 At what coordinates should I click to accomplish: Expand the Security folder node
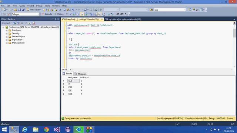click(7, 34)
